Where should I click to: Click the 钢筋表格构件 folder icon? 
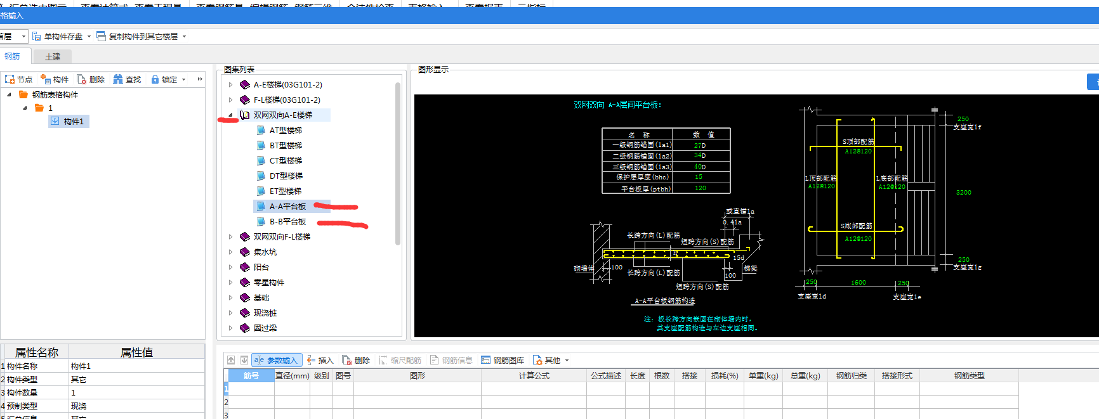pyautogui.click(x=23, y=94)
